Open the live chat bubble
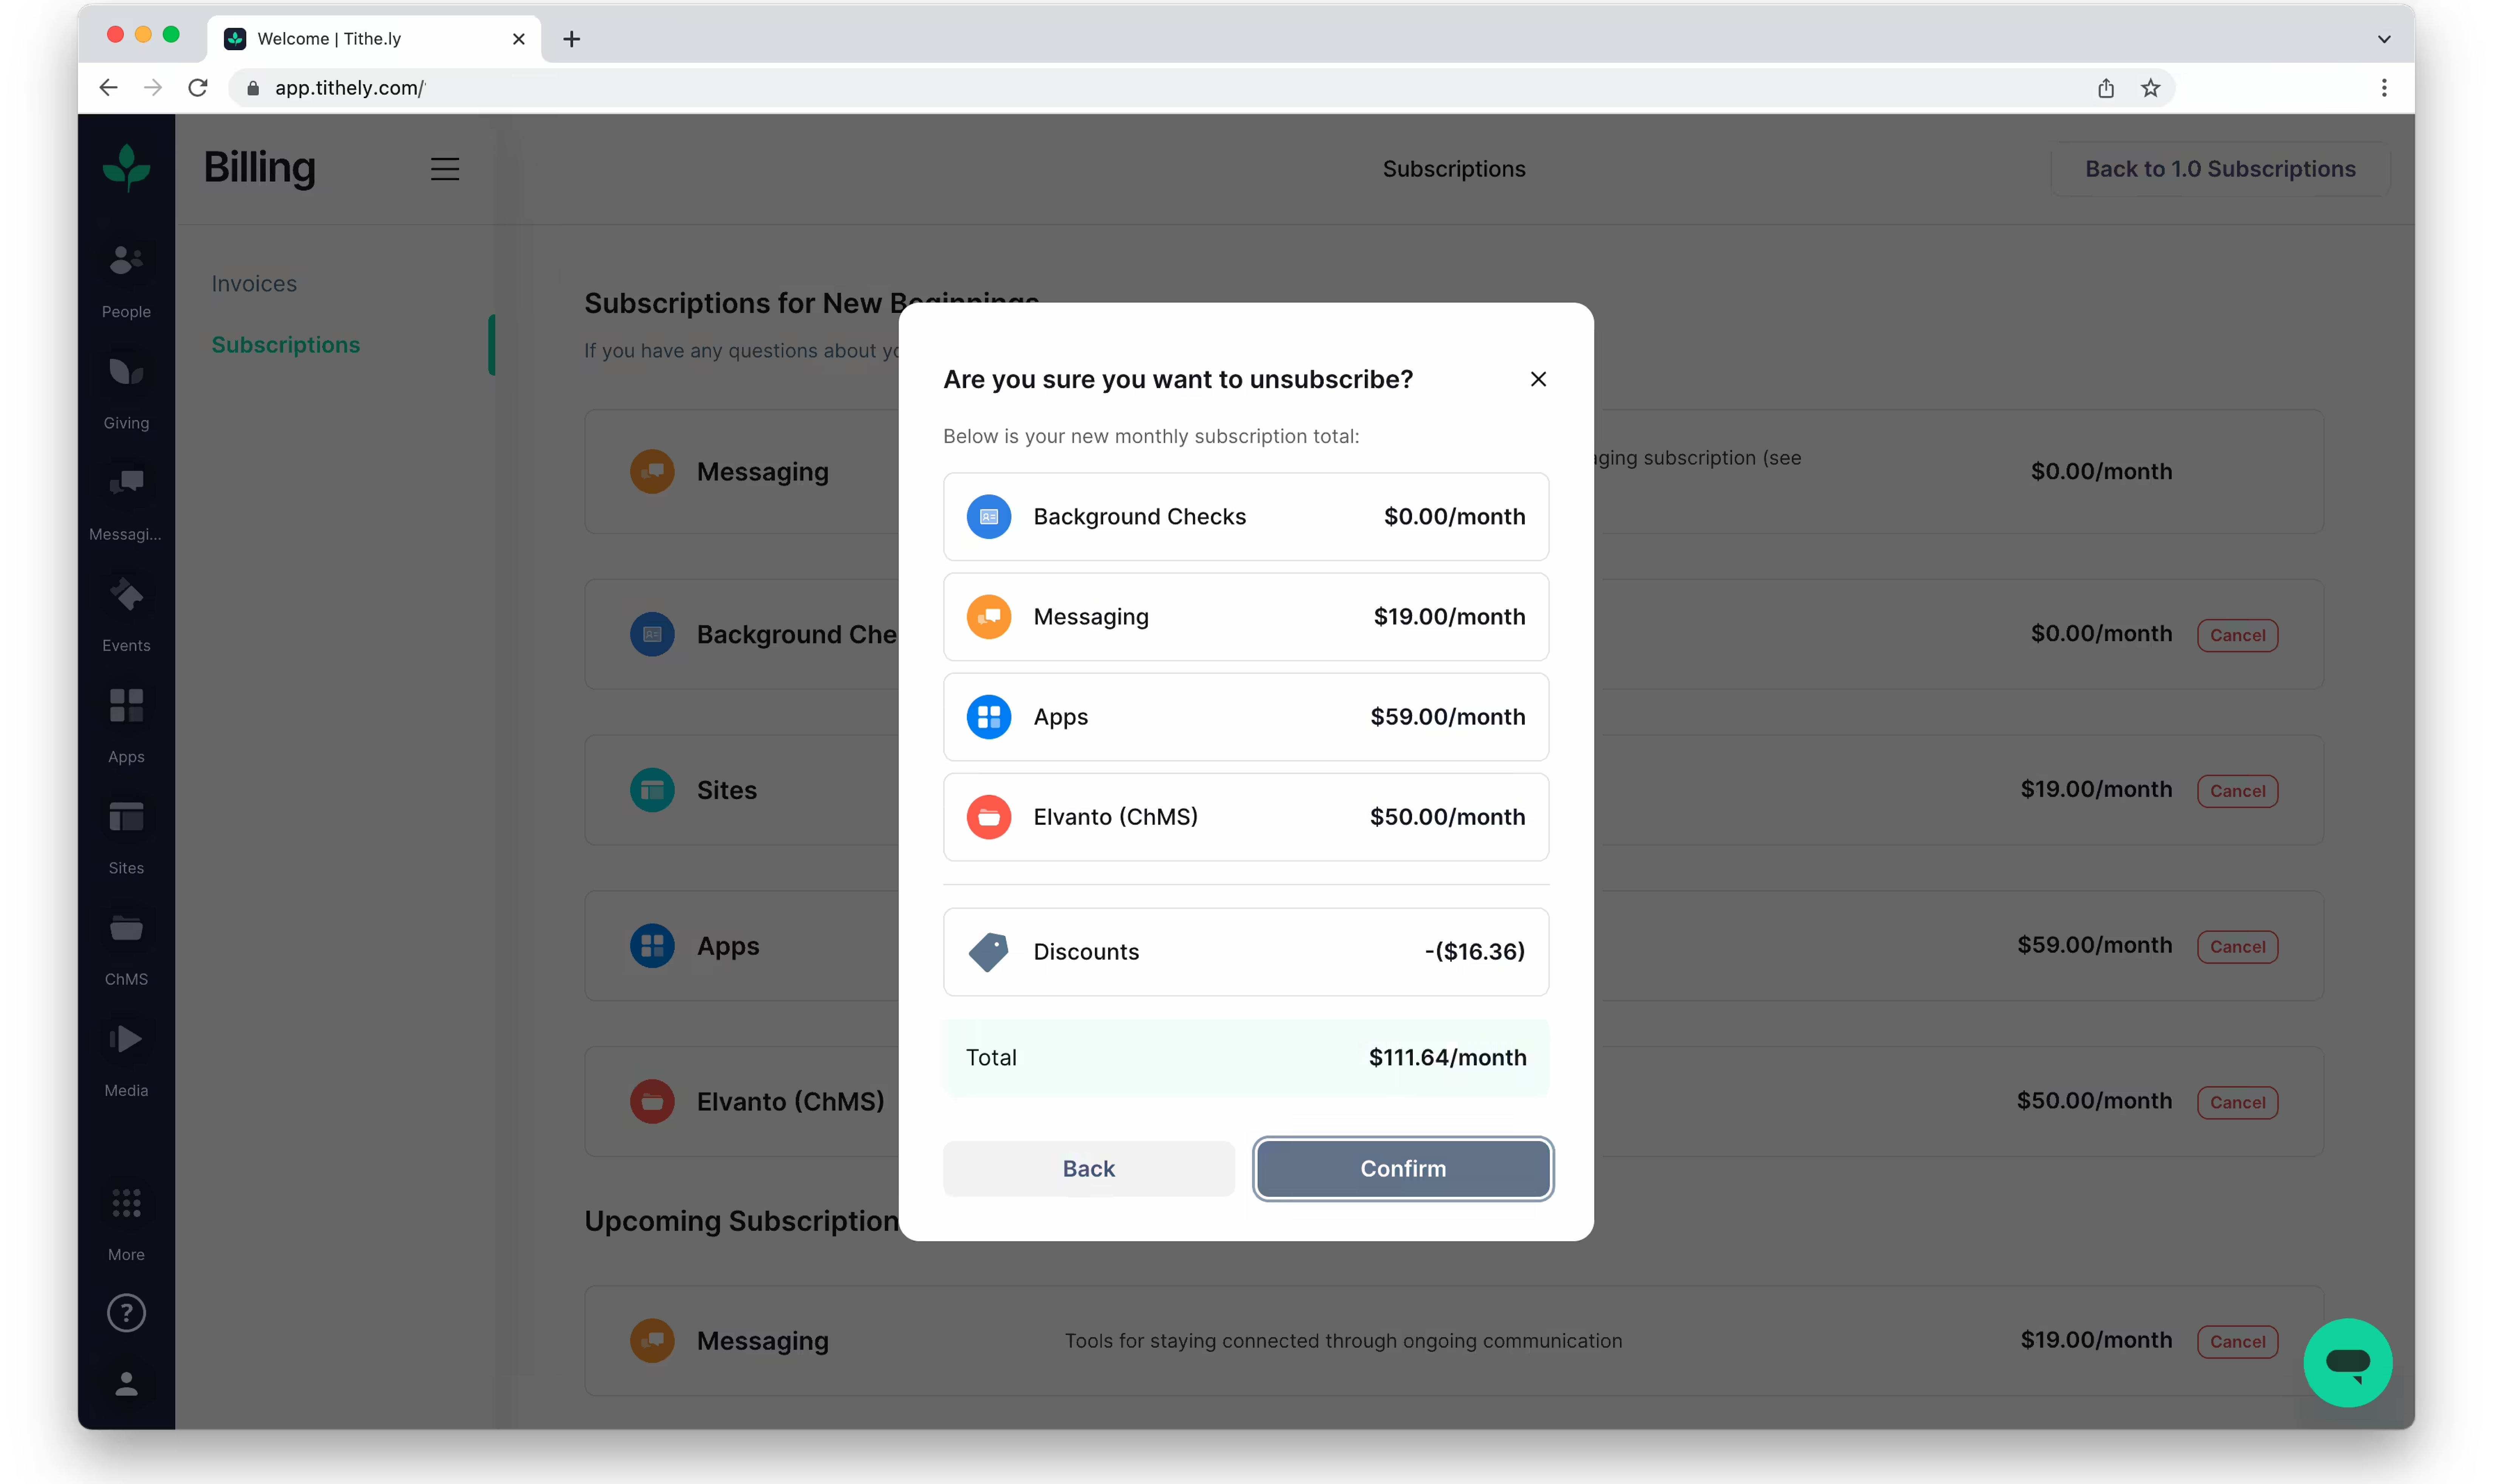 click(x=2348, y=1362)
